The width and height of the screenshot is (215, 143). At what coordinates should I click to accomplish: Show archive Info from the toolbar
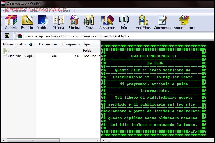click(x=124, y=22)
